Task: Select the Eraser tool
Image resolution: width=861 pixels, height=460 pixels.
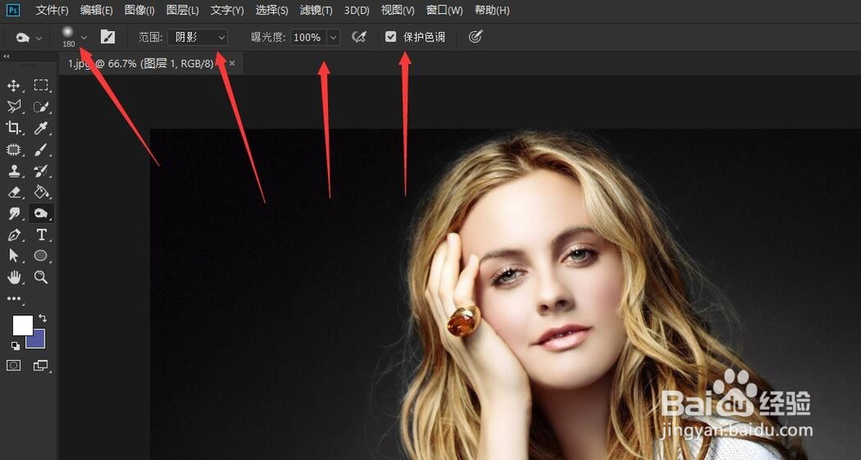Action: tap(14, 192)
